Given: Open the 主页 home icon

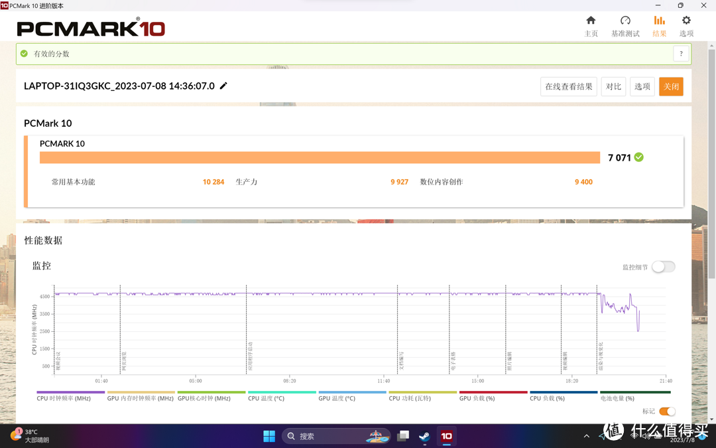Looking at the screenshot, I should click(591, 26).
